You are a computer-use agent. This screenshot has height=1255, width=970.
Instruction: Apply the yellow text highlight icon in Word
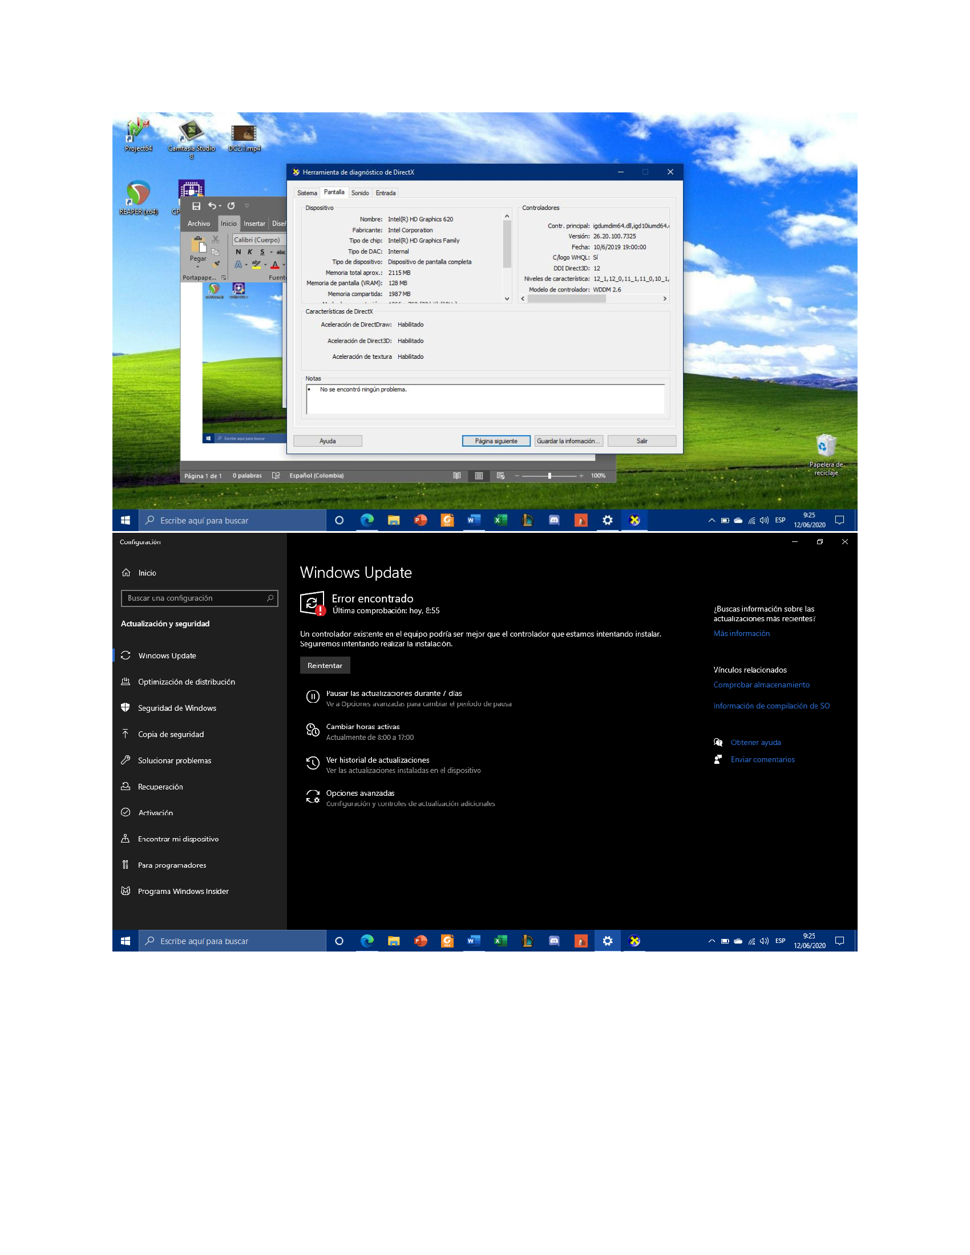(x=256, y=264)
